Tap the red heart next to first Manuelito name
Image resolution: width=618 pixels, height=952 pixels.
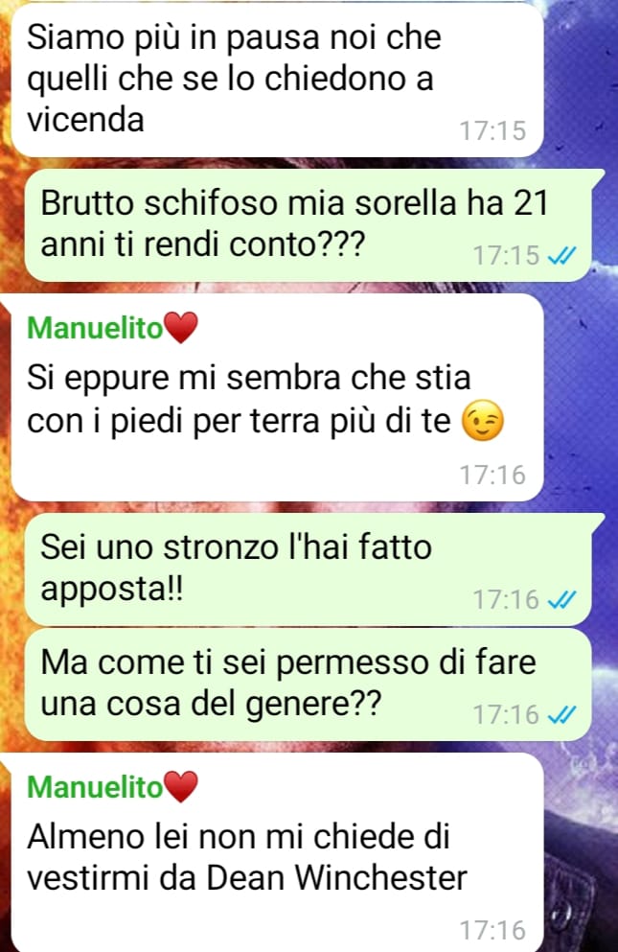click(x=181, y=327)
